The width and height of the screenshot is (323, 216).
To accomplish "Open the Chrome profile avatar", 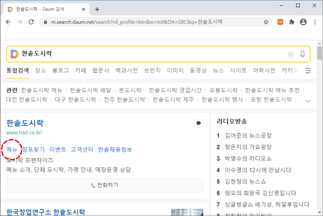I will coord(303,22).
